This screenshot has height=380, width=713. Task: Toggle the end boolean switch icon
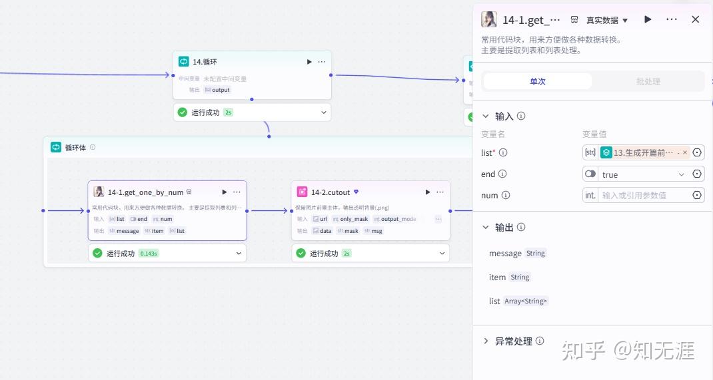(x=590, y=174)
